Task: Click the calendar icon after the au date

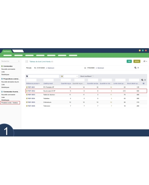Action: [96, 68]
